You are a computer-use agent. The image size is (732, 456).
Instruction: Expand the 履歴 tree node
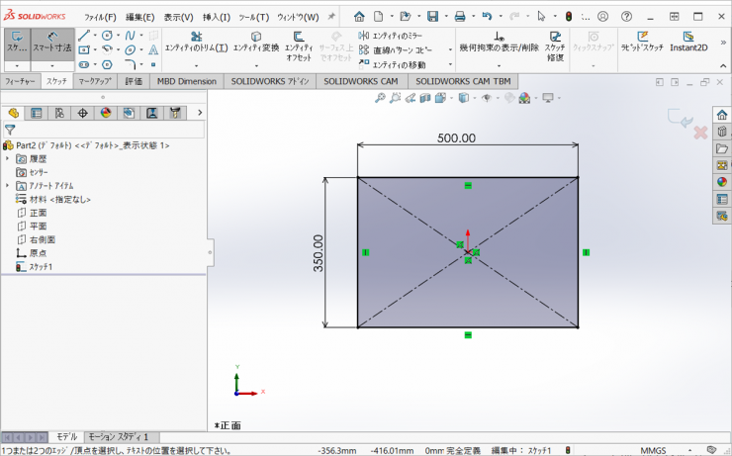8,158
